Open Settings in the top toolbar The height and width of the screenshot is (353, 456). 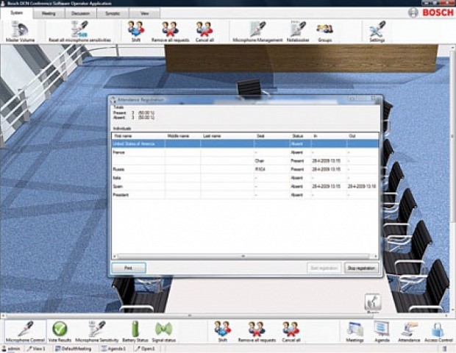click(377, 30)
